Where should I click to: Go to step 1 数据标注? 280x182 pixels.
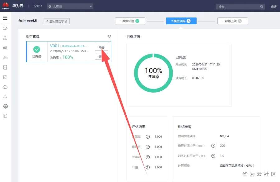coord(130,21)
